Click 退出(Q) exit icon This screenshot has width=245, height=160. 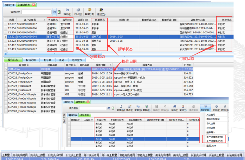pyautogui.click(x=101, y=12)
